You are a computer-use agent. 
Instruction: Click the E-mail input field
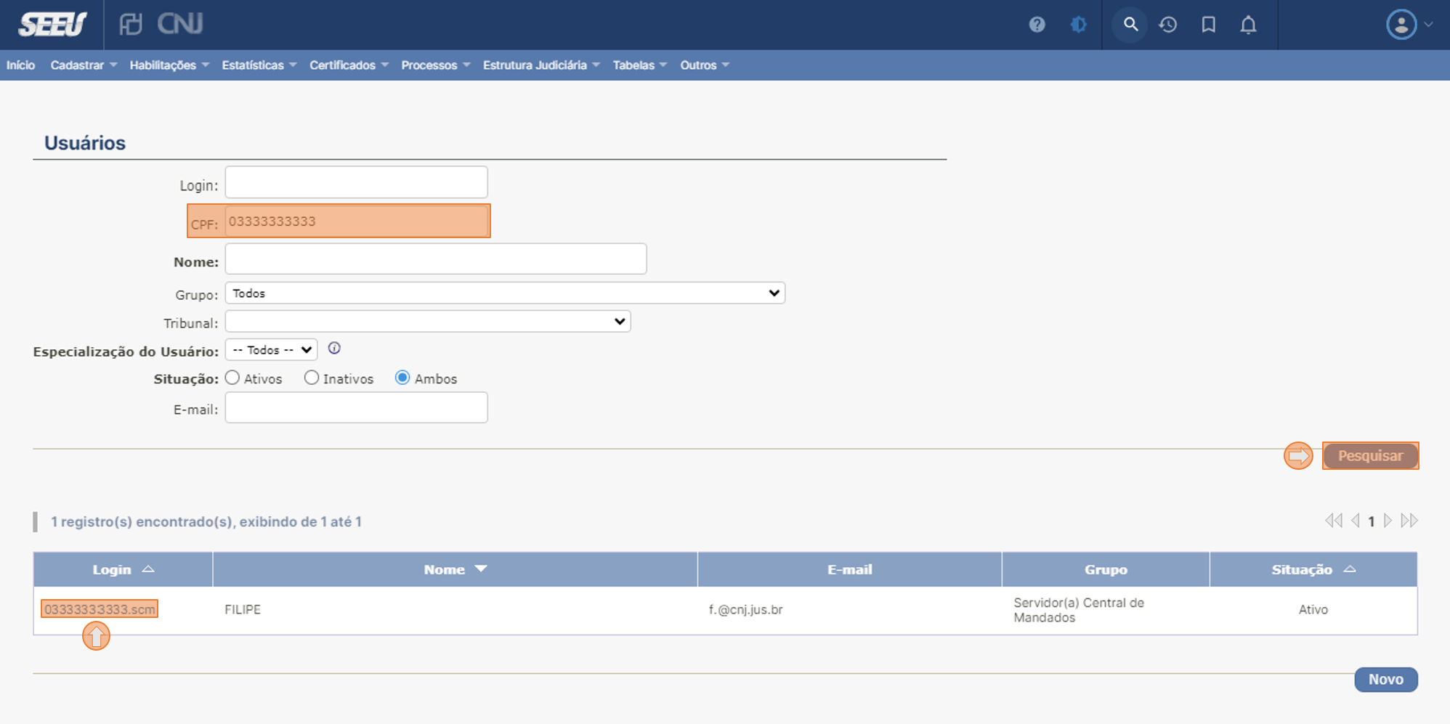356,407
